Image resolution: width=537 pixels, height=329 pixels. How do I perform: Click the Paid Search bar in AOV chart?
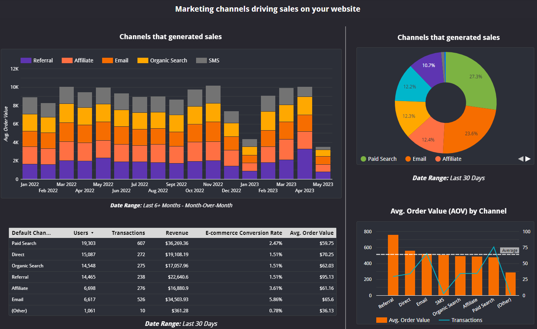coord(494,276)
